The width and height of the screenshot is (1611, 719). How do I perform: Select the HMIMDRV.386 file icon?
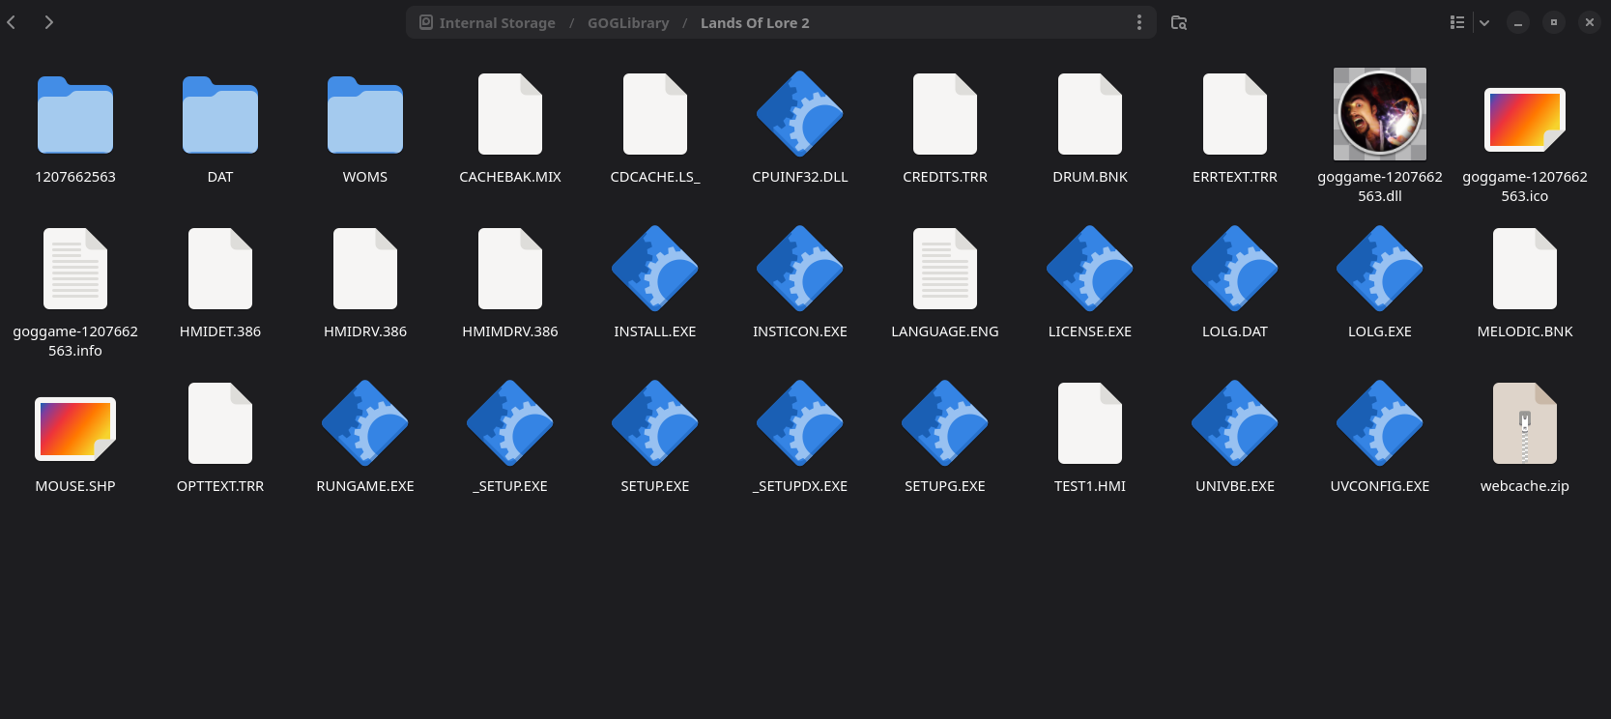pos(510,269)
